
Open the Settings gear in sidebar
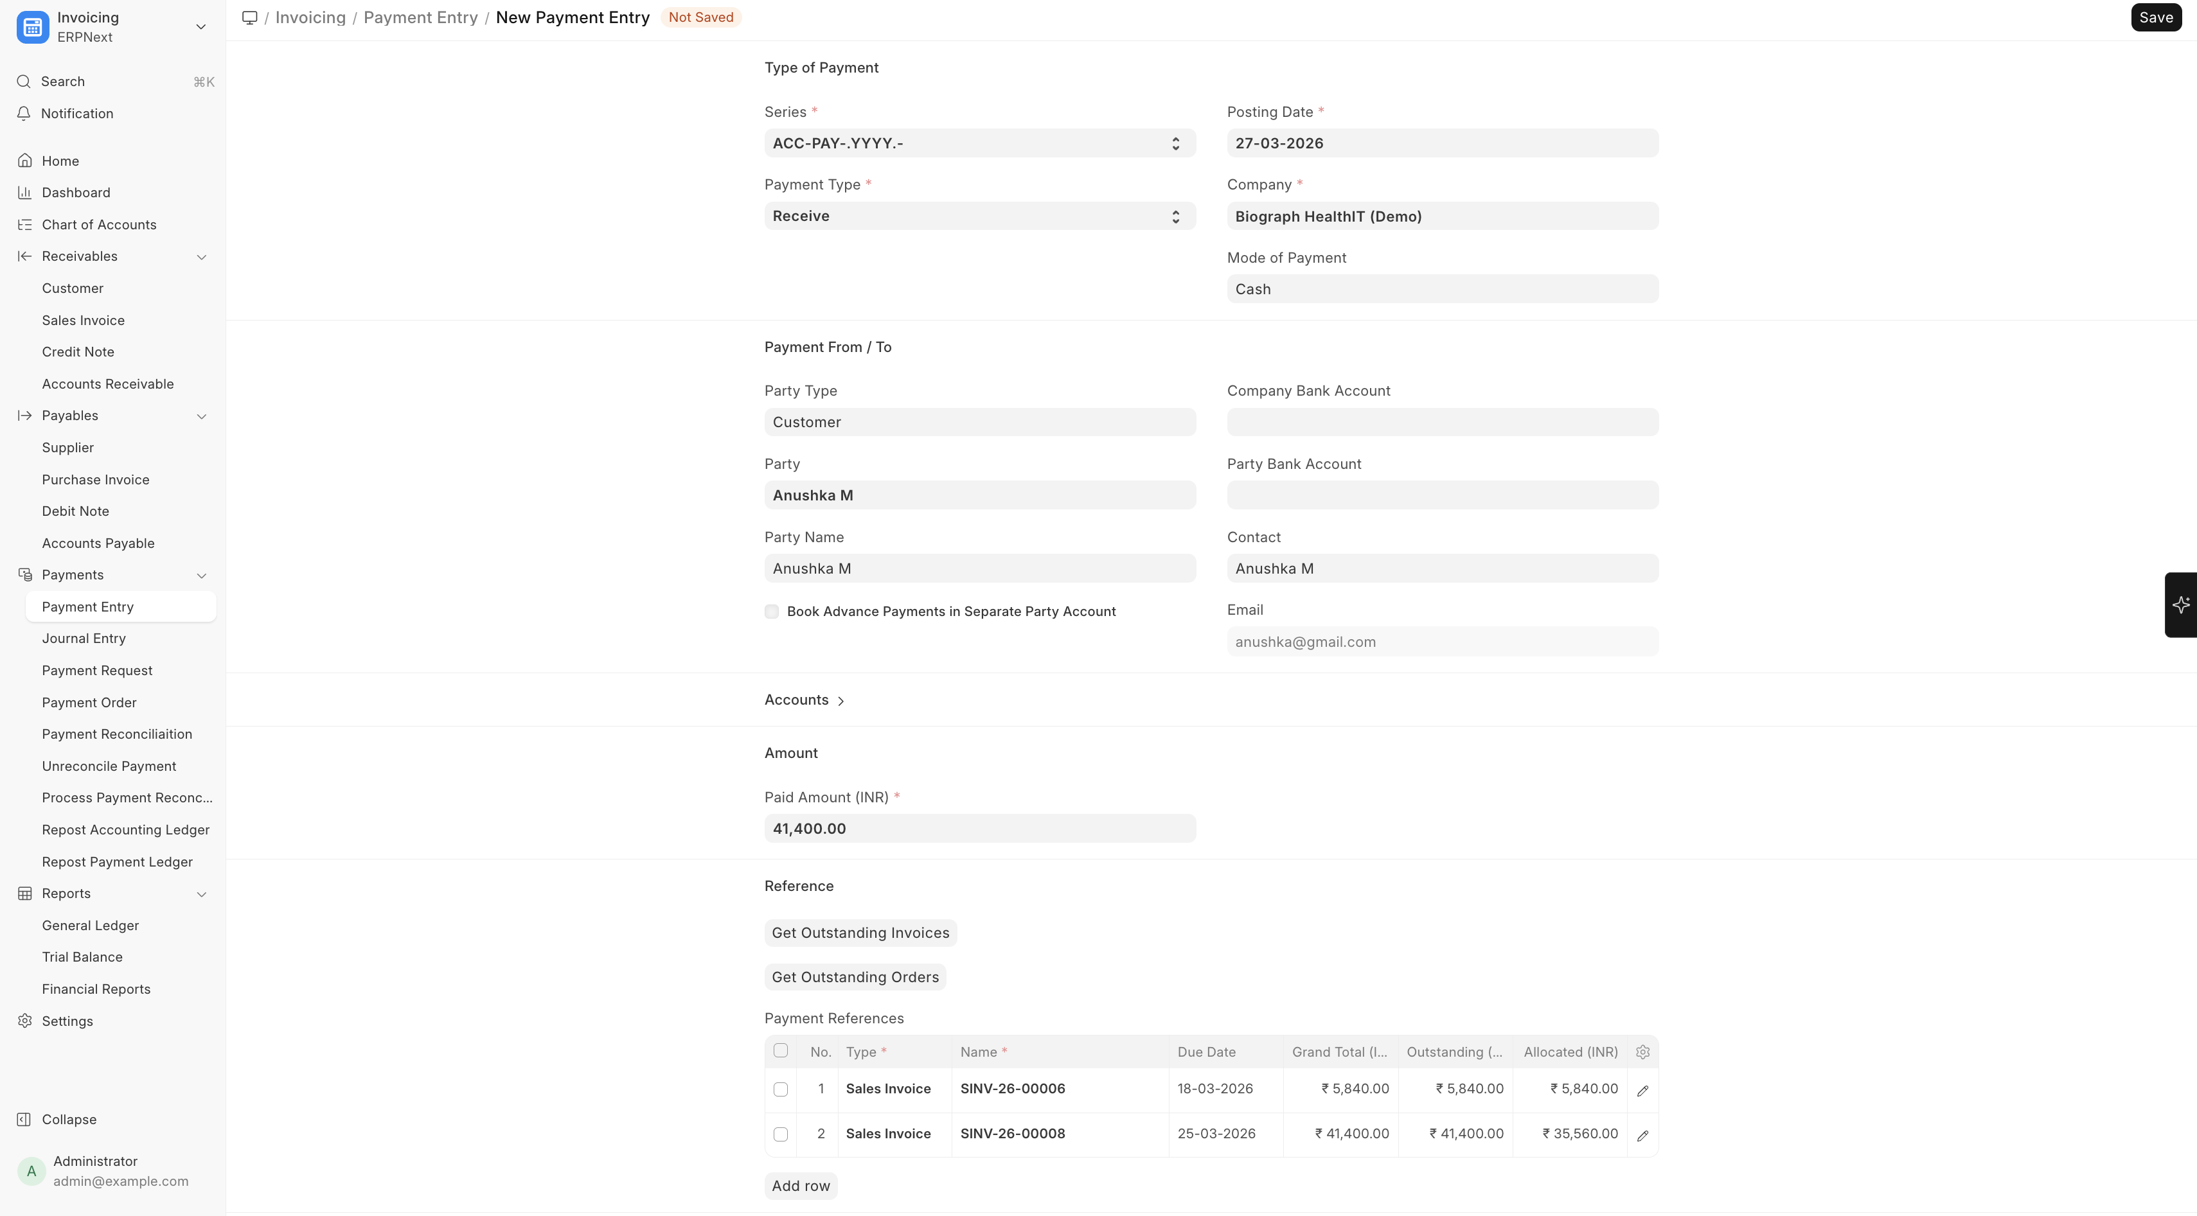click(x=24, y=1021)
